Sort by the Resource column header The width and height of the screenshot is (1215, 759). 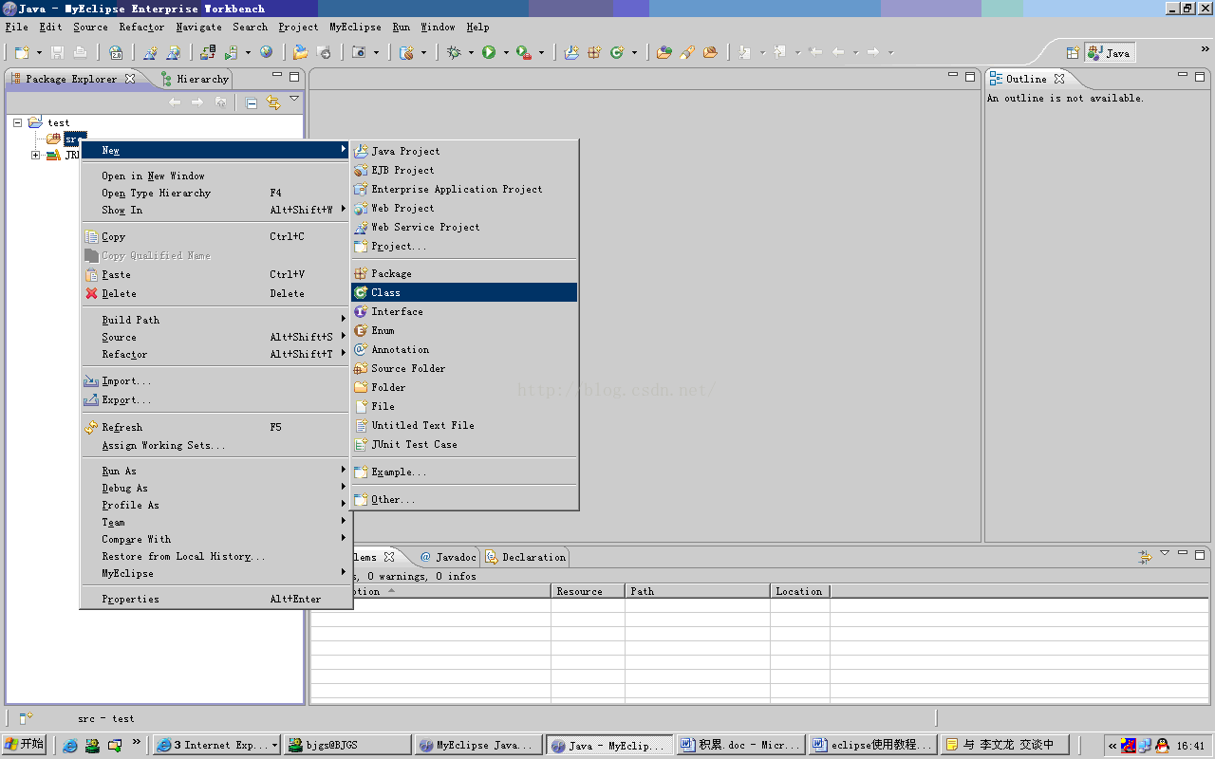[x=588, y=591]
